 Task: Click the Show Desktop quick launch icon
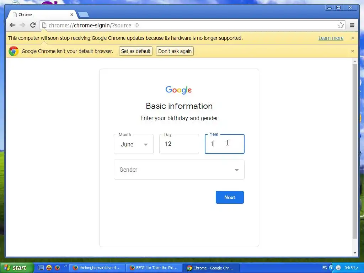tap(41, 268)
